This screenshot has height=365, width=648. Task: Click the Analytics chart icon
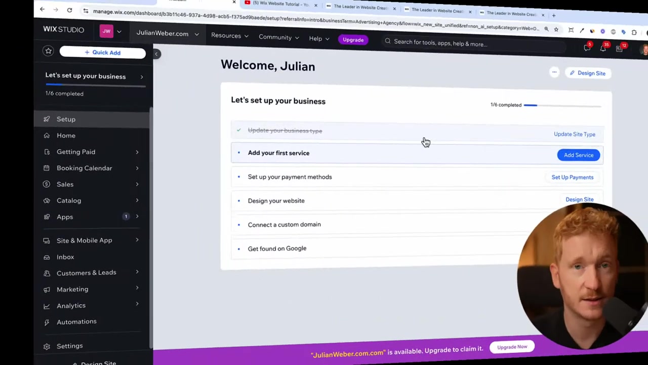point(47,306)
